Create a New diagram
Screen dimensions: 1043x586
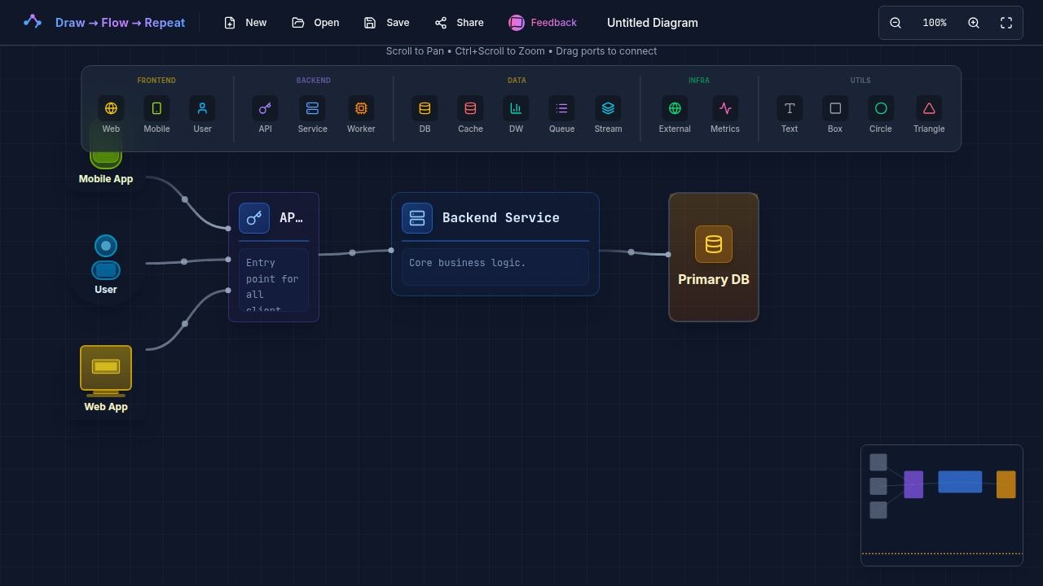[245, 23]
